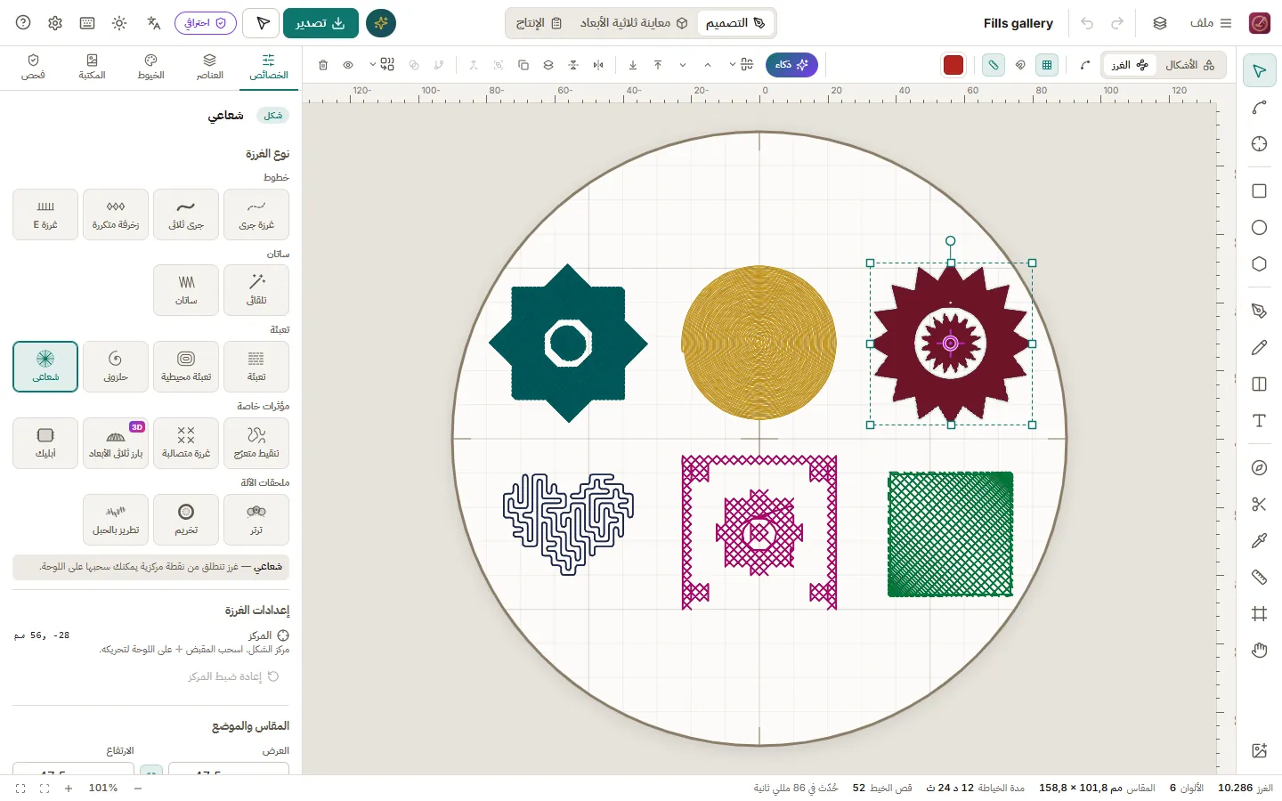Click the move-down chevron in toolbar
This screenshot has width=1282, height=801.
[683, 65]
